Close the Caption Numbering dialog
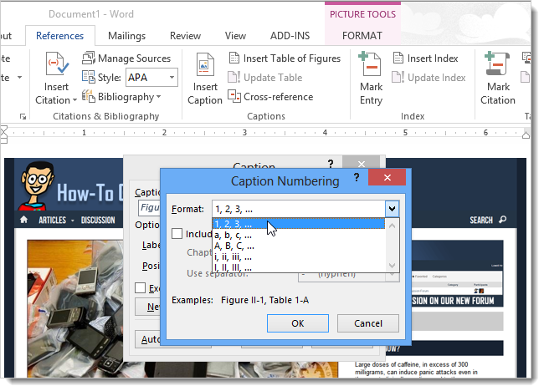The height and width of the screenshot is (391, 544). click(387, 178)
